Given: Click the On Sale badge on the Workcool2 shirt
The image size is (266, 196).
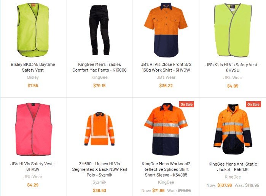Looking at the screenshot, I should (x=186, y=104).
